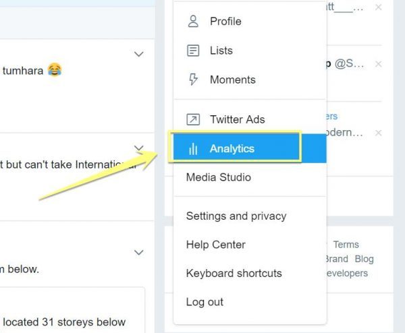Click the Analytics bar chart icon
The width and height of the screenshot is (405, 333).
[x=193, y=148]
